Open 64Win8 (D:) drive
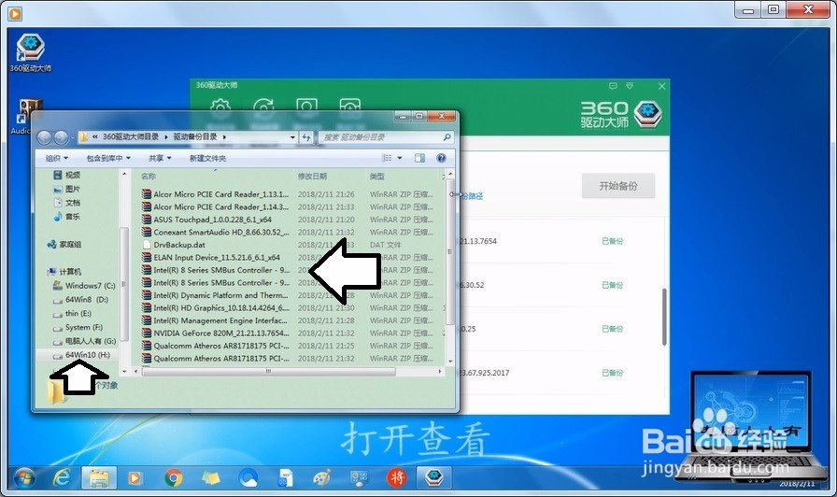This screenshot has height=497, width=837. click(80, 300)
